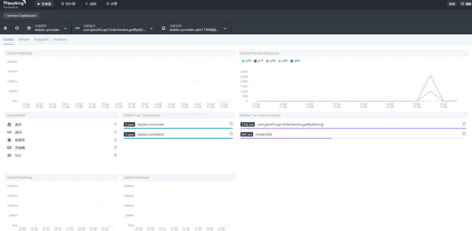Switch to the Service tab
The image size is (472, 231).
(x=24, y=39)
